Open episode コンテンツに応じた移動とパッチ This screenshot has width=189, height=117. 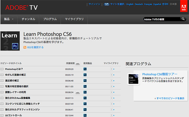click(x=22, y=104)
